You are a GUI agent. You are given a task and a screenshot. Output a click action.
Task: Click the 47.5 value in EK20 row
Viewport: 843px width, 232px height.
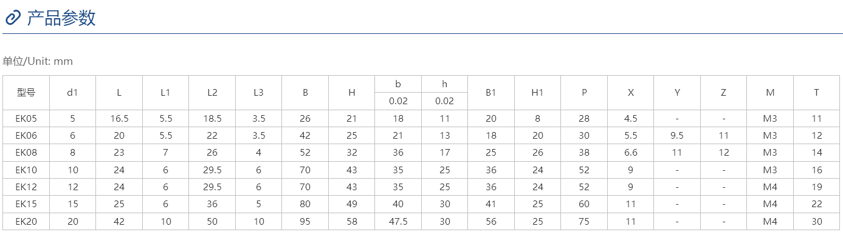(398, 222)
